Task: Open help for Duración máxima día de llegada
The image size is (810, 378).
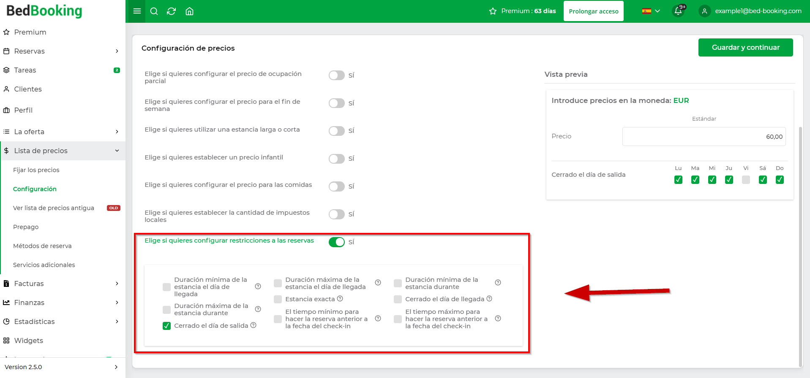Action: pos(378,283)
